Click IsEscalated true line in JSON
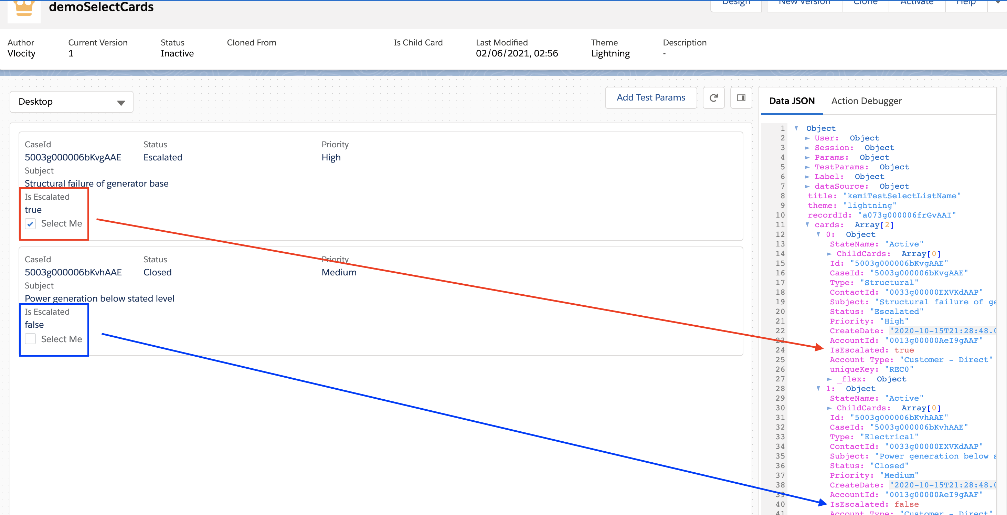 click(x=872, y=350)
